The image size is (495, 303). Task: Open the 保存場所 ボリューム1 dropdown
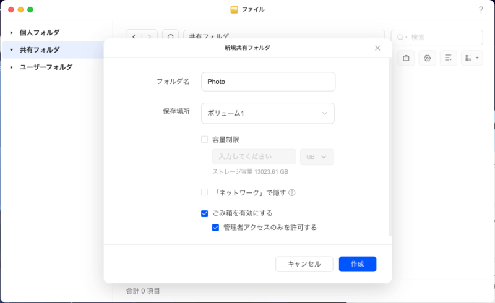pos(268,113)
